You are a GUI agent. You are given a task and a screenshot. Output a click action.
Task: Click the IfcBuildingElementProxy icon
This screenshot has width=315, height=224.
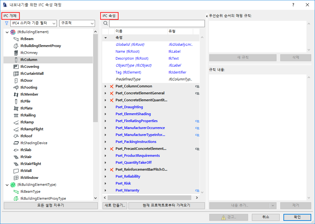click(x=16, y=46)
